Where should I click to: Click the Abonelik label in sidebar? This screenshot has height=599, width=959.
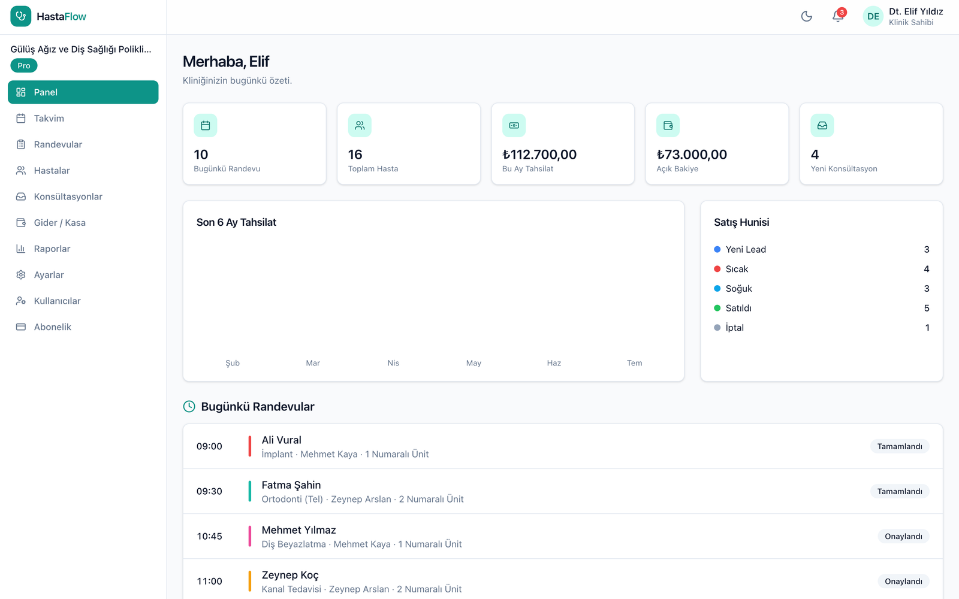tap(53, 327)
